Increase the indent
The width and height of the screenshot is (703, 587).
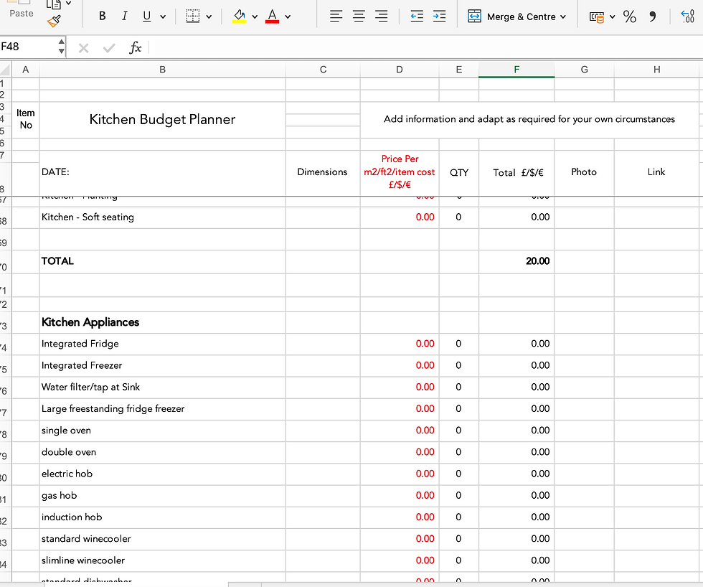[x=439, y=17]
